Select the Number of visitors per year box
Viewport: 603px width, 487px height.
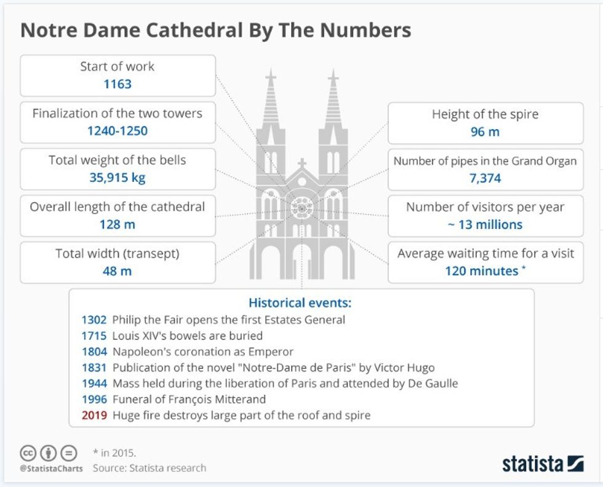tap(485, 216)
